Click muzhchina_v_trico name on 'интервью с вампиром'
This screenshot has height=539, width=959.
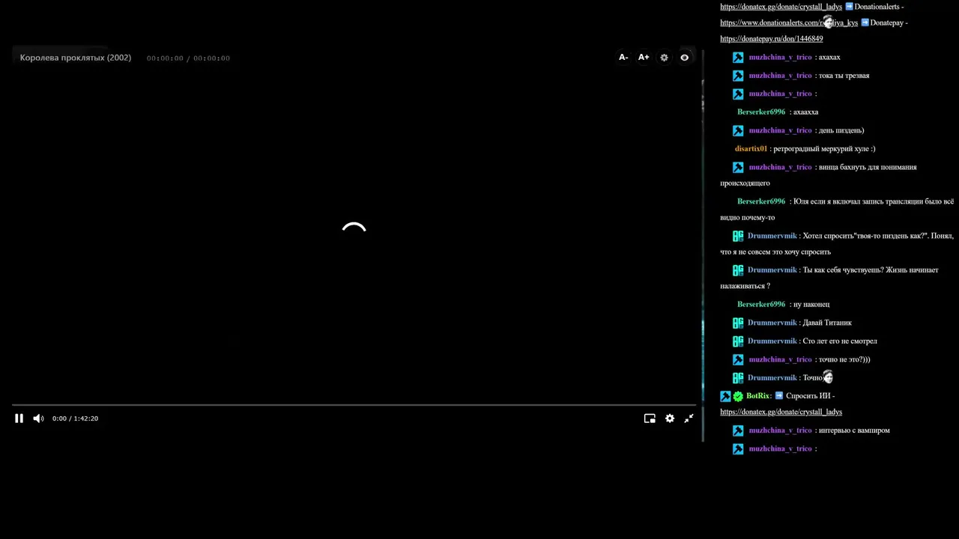[780, 430]
